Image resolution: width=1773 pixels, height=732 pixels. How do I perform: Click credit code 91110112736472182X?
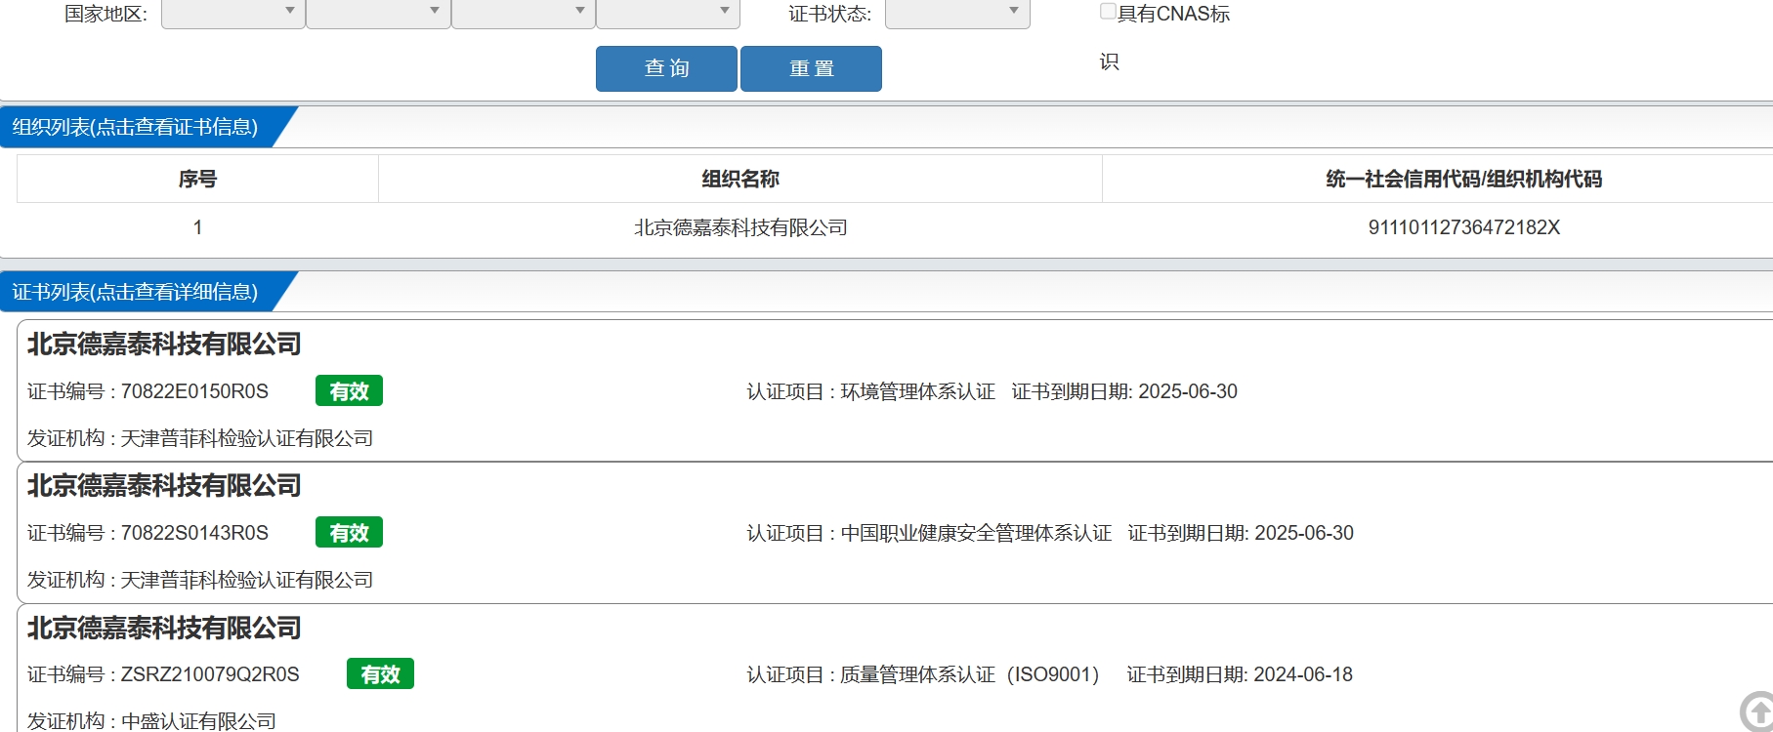(1463, 227)
